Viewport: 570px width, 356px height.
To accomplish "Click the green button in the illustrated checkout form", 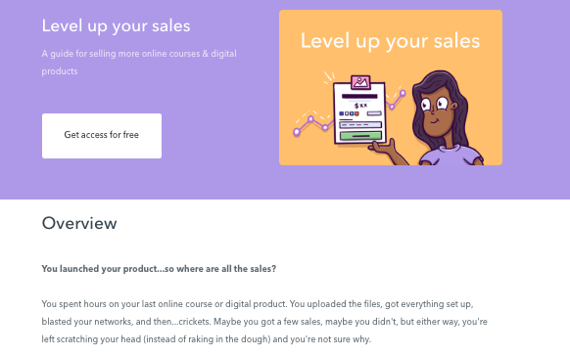I will click(360, 136).
